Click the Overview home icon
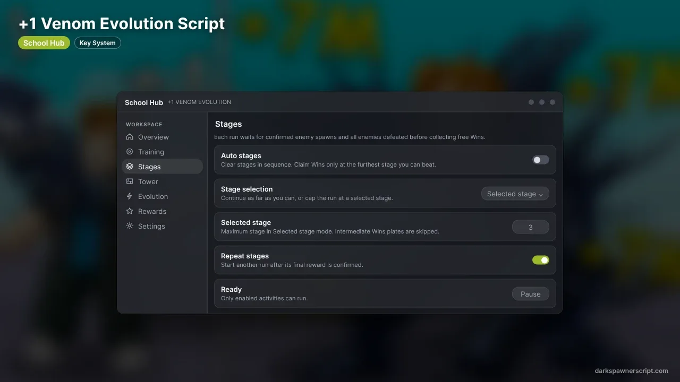 [x=130, y=137]
